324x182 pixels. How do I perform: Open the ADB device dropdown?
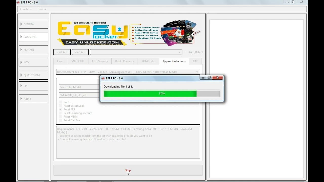[136, 52]
